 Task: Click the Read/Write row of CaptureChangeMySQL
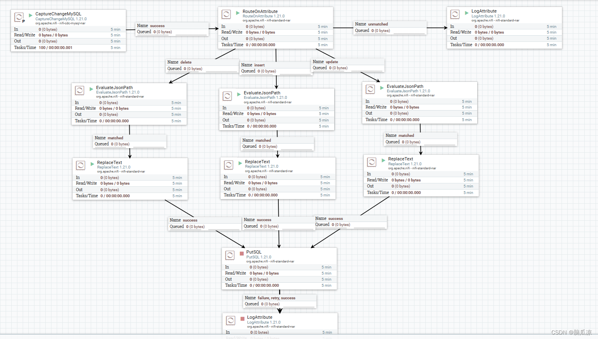(68, 35)
